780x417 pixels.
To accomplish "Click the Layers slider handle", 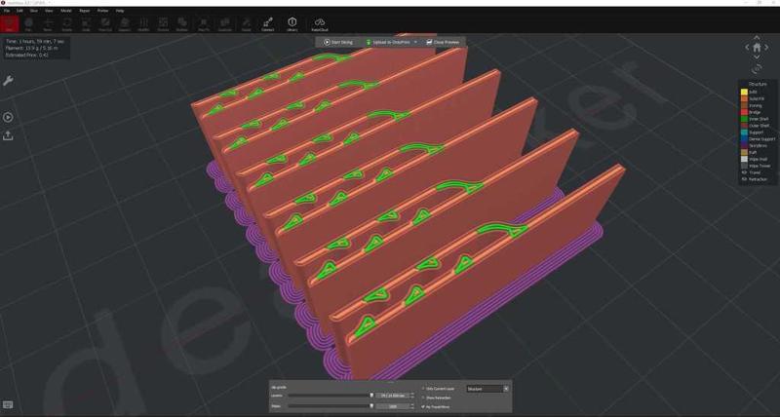I will click(x=371, y=396).
